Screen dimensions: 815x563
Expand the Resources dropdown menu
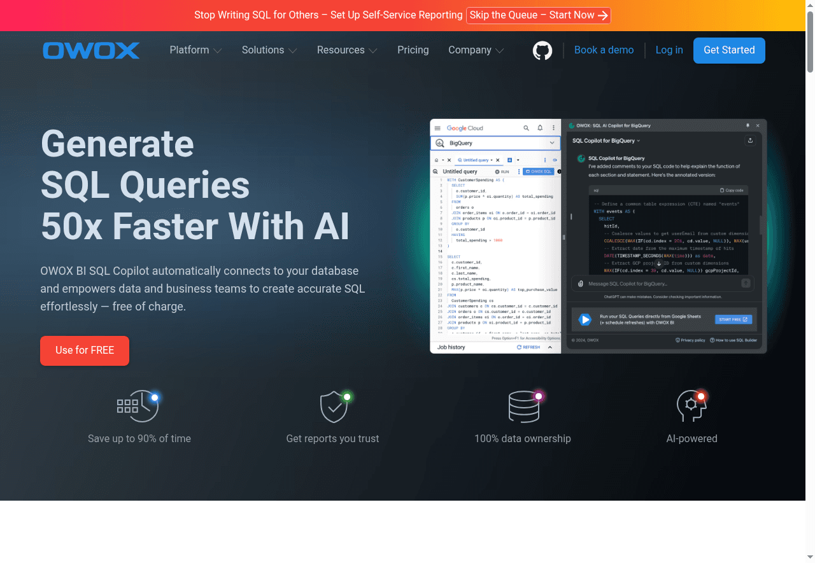pos(346,50)
